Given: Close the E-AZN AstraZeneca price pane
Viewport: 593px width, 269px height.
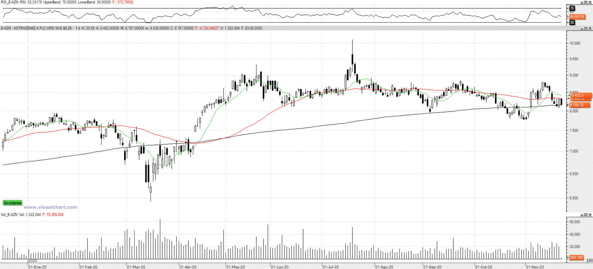Looking at the screenshot, I should pyautogui.click(x=590, y=28).
